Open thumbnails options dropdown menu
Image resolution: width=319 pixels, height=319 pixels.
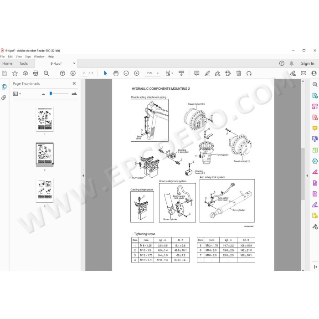point(17,94)
